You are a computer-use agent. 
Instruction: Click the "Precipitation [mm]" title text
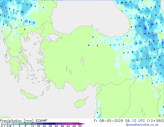pos(17,121)
